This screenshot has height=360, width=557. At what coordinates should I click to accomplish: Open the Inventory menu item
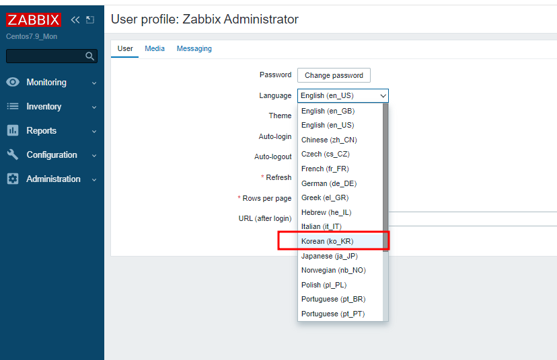click(52, 106)
